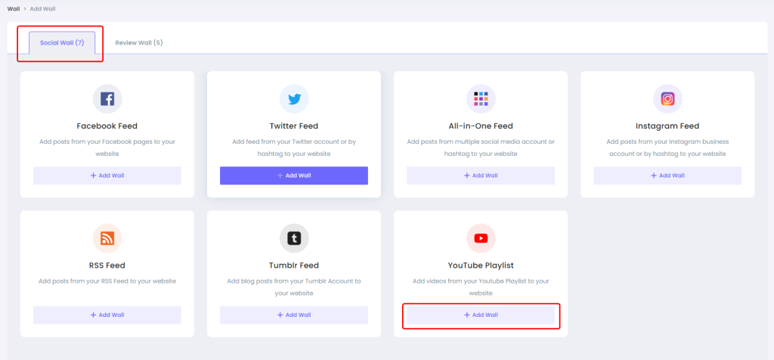Select the YouTube Playlist card title
This screenshot has width=774, height=360.
481,265
